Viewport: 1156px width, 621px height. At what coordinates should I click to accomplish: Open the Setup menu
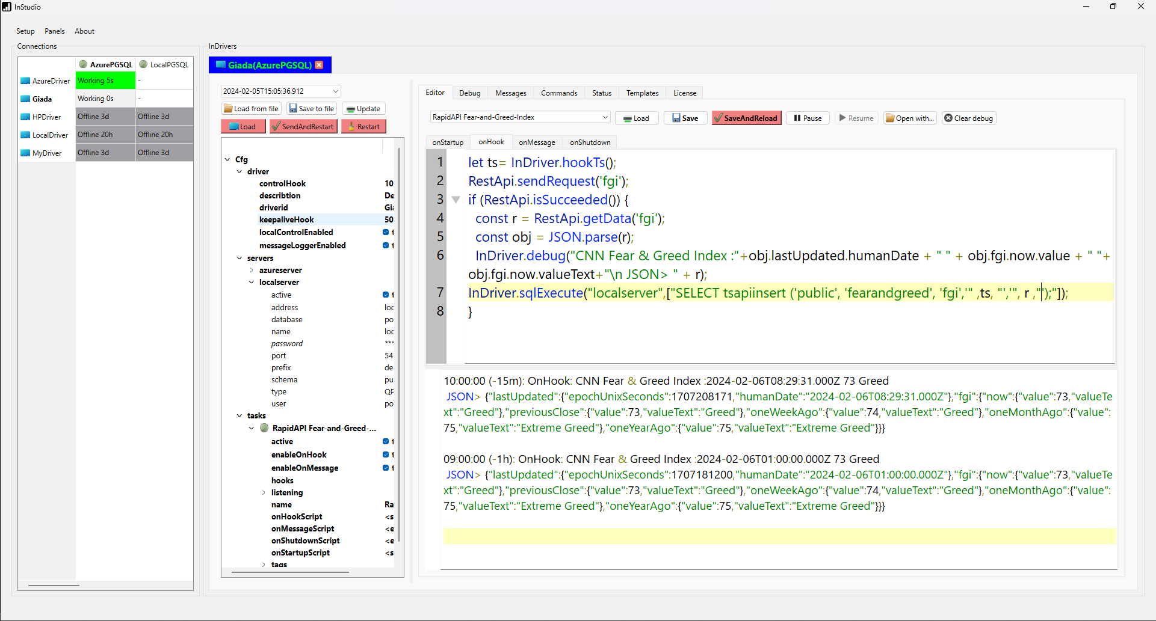coord(25,31)
